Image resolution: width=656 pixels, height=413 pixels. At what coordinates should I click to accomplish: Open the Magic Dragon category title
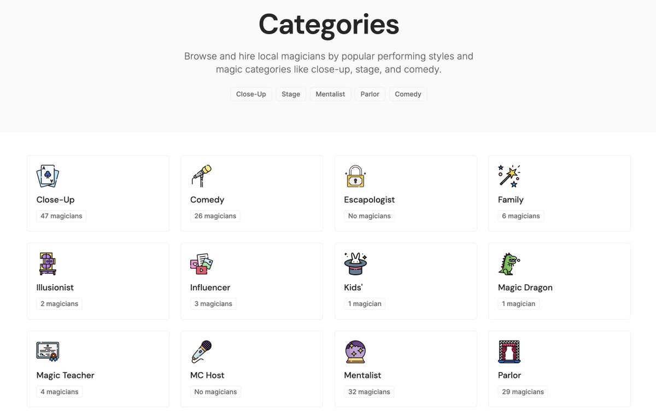(x=525, y=287)
